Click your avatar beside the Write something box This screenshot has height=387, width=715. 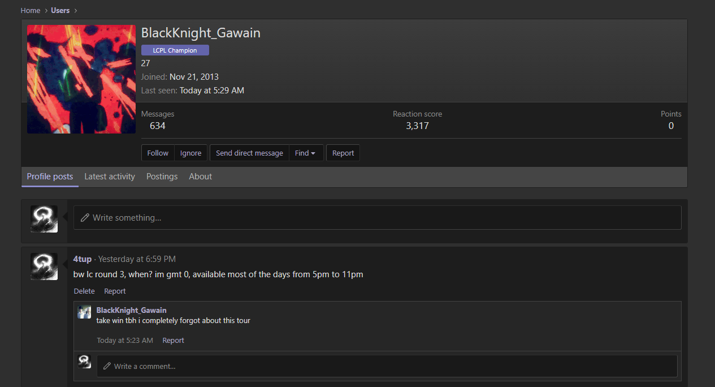point(44,219)
